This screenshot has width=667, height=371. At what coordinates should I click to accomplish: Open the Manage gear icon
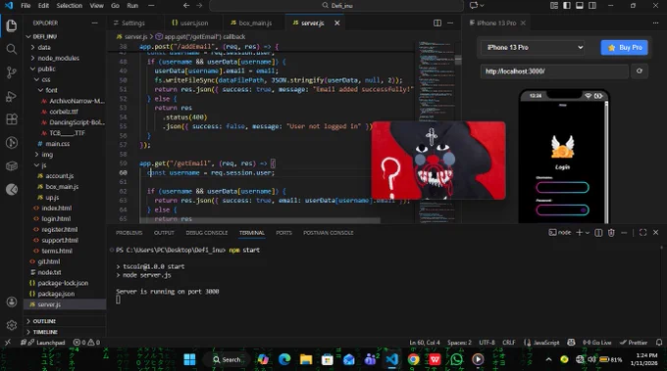pyautogui.click(x=12, y=325)
